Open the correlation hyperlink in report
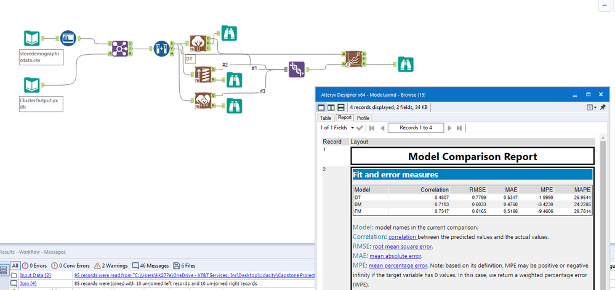This screenshot has width=615, height=290. (x=403, y=237)
